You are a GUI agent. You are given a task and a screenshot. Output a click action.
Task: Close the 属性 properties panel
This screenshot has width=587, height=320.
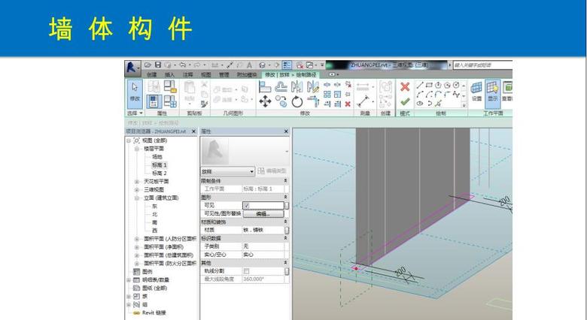pos(286,131)
